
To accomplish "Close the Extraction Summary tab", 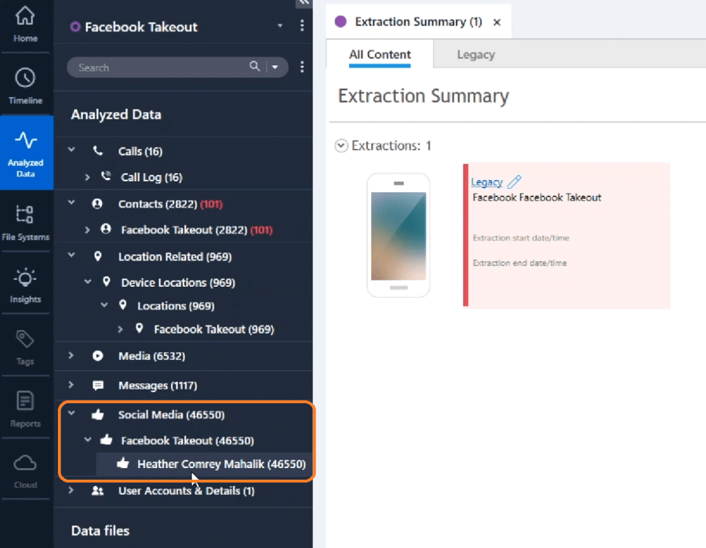I will 497,22.
